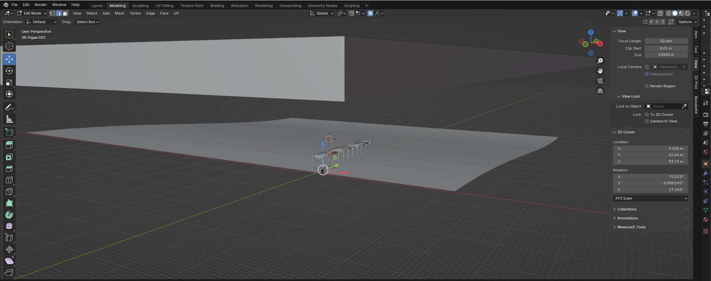711x281 pixels.
Task: Click the pan view hand icon
Action: click(600, 71)
